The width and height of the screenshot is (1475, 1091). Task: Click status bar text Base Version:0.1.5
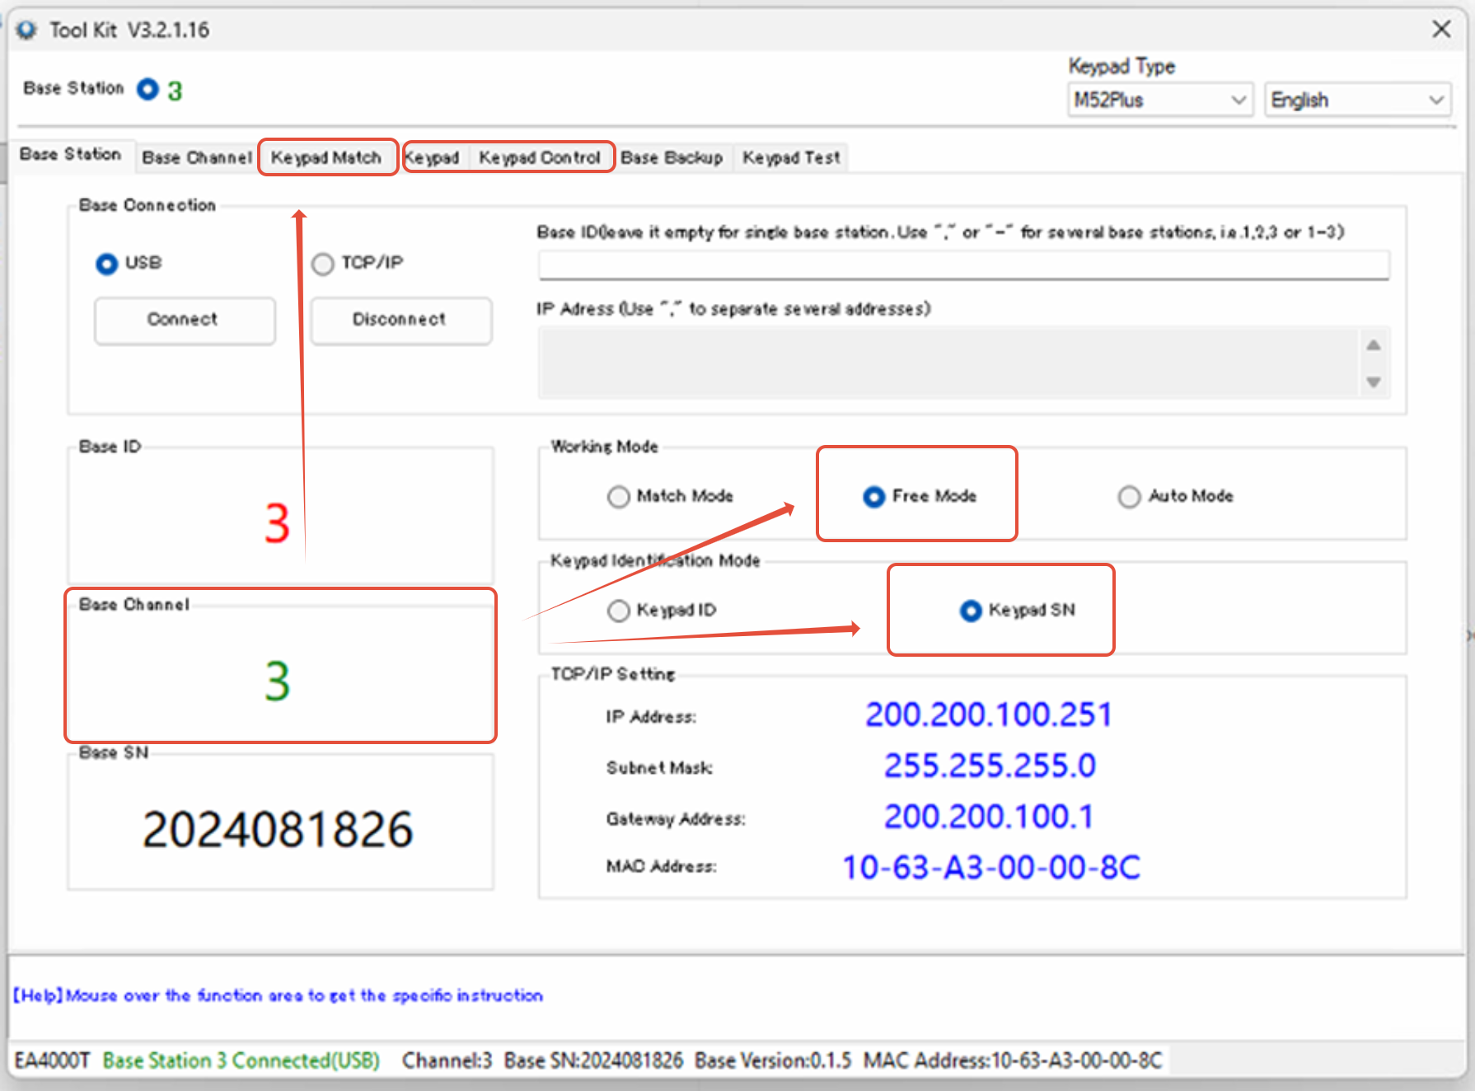tap(773, 1061)
